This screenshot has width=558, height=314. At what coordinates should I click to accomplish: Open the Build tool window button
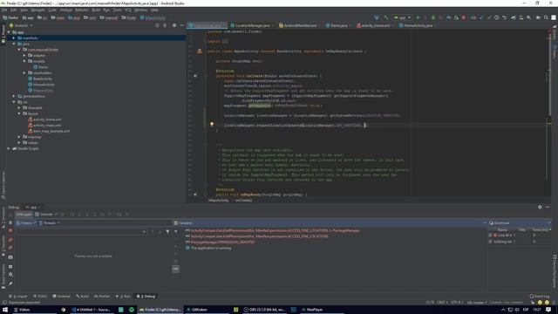83,297
